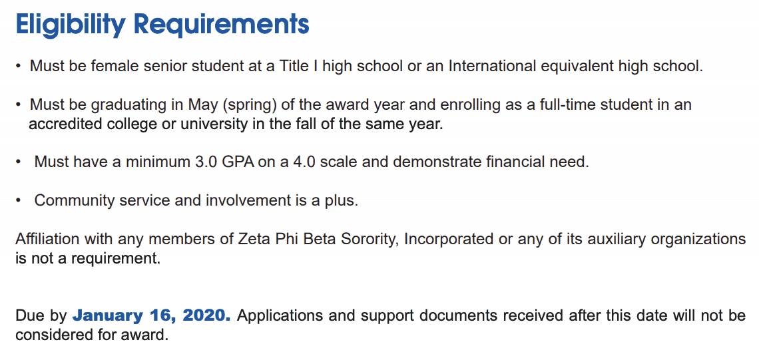Click the bullet before 'Must have a minimum'
This screenshot has height=358, width=759.
[18, 162]
